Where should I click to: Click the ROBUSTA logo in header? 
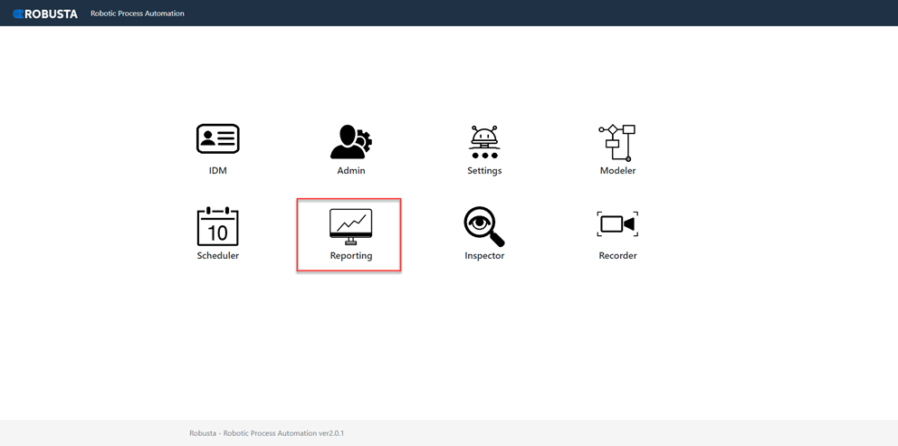pos(45,14)
